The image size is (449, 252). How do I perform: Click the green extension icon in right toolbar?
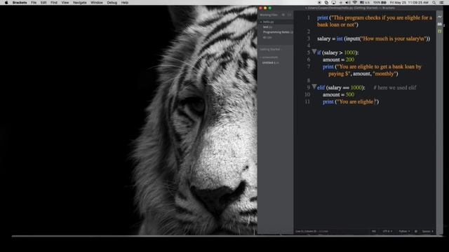click(440, 31)
